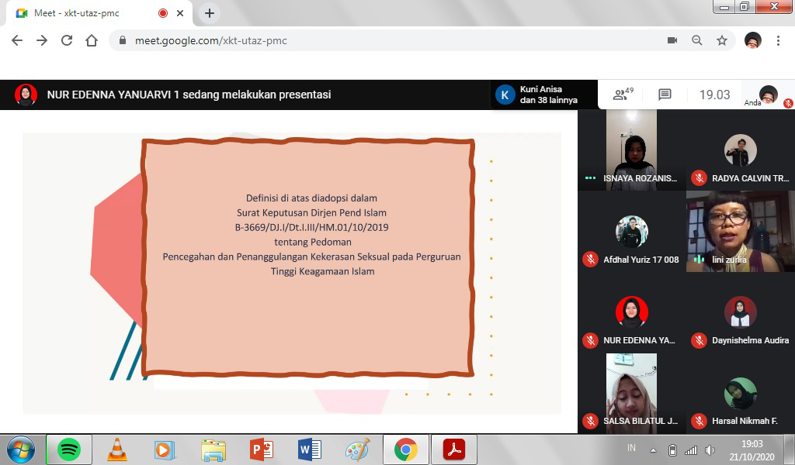The image size is (795, 465).
Task: Select lini zurlia's video tile
Action: click(x=740, y=230)
